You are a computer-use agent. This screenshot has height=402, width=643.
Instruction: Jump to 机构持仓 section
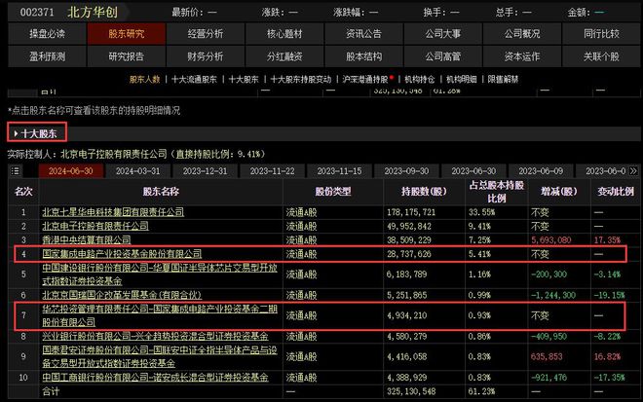click(419, 80)
